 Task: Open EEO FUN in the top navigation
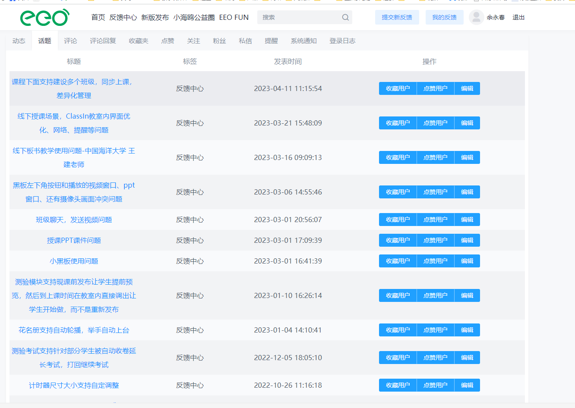(234, 17)
